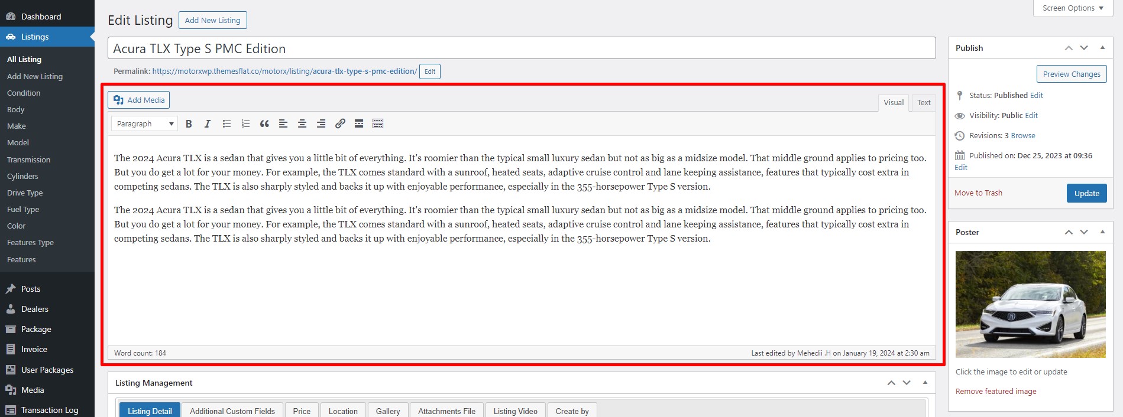Switch to the Text editor tab
The image size is (1123, 417).
coord(924,103)
